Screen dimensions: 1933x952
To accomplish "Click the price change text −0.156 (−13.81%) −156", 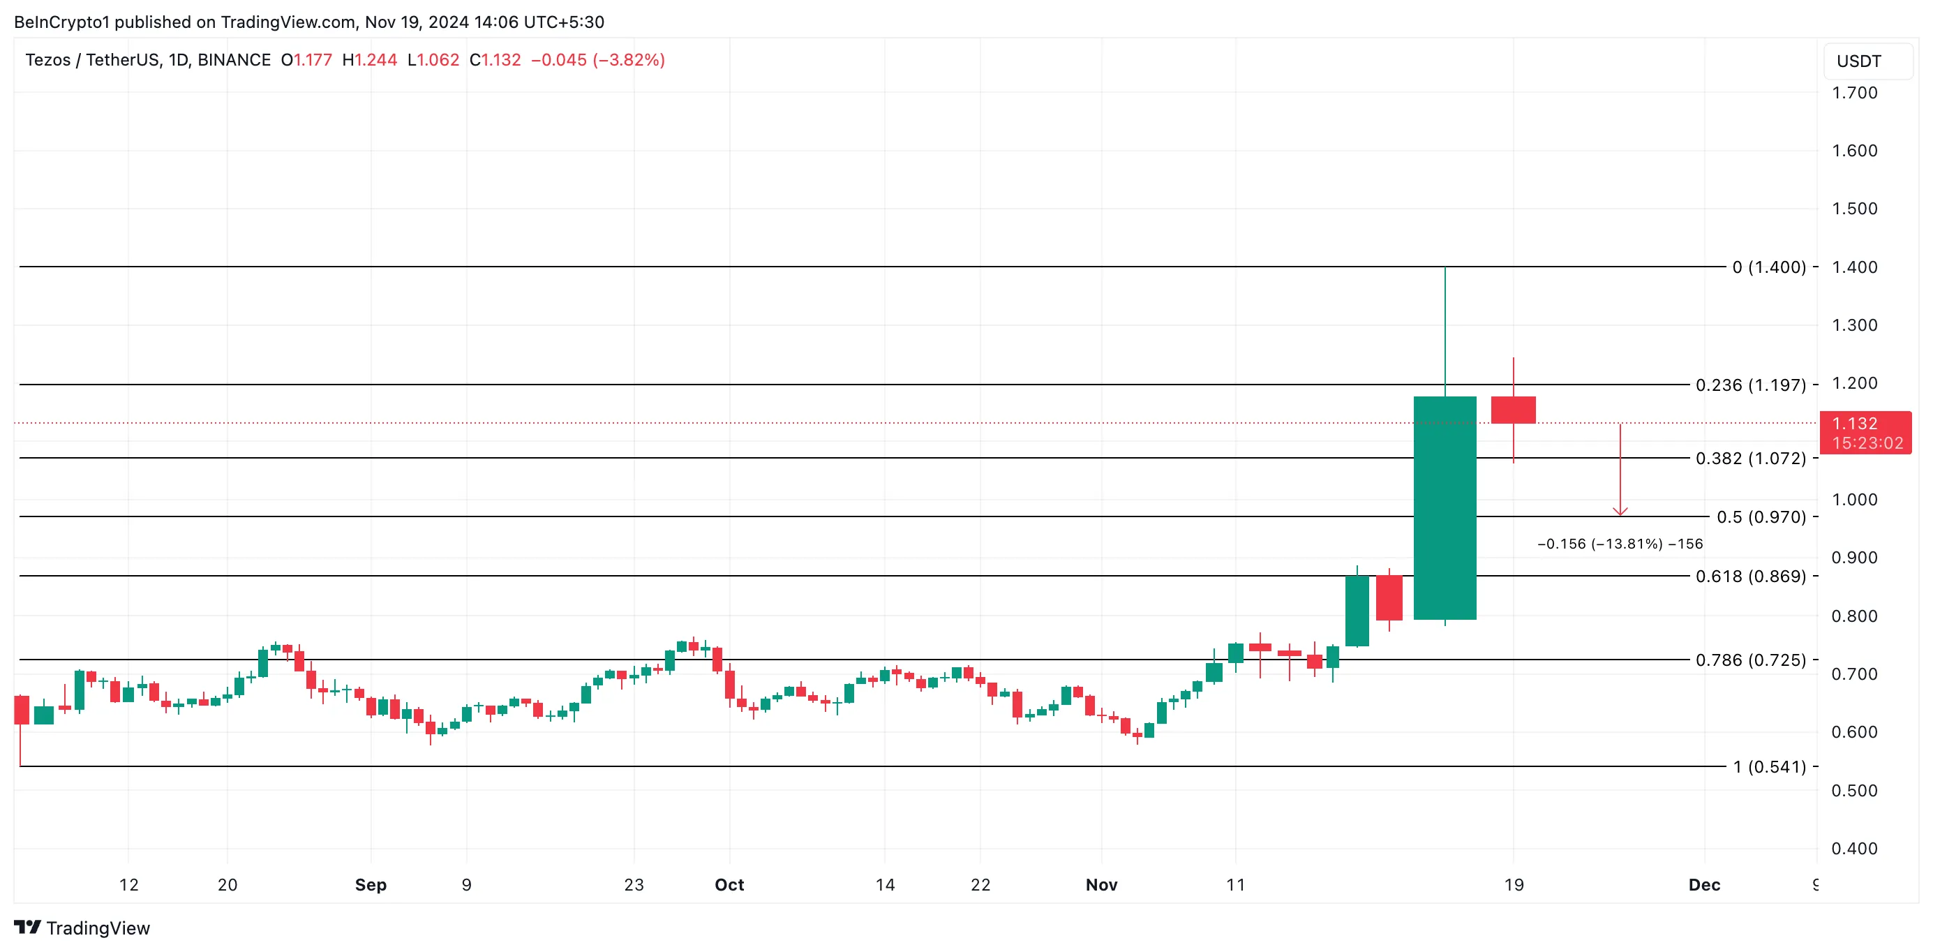I will tap(1620, 544).
